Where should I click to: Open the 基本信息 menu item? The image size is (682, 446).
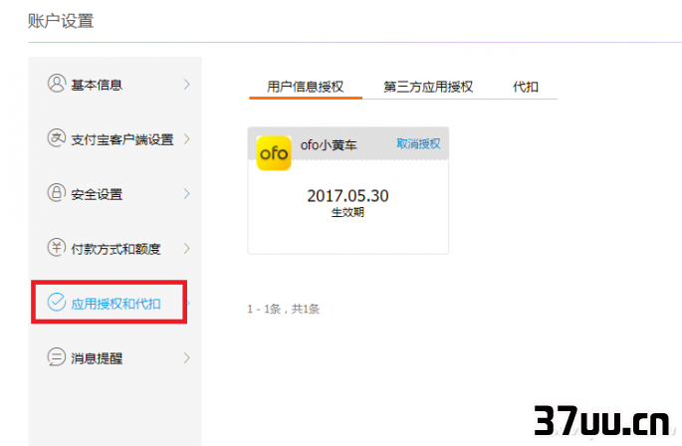115,85
